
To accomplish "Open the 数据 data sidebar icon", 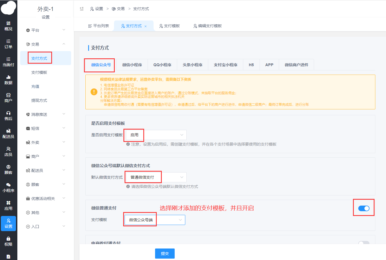I will tap(8, 80).
